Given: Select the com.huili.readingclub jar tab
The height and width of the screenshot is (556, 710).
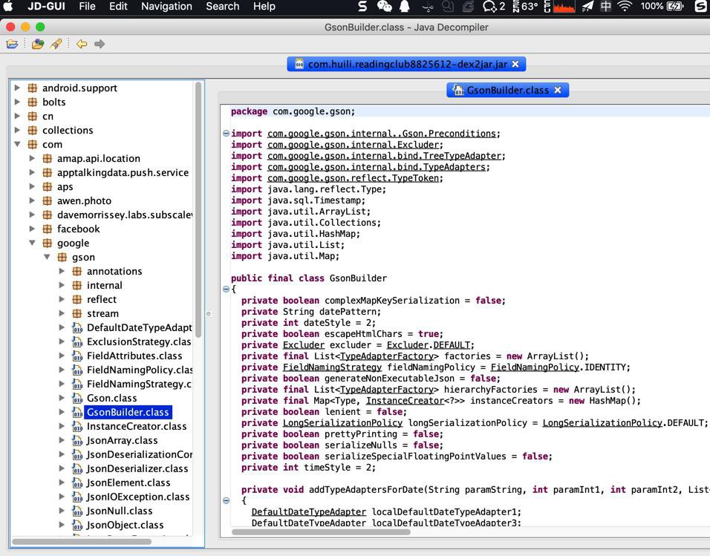Looking at the screenshot, I should [x=407, y=65].
